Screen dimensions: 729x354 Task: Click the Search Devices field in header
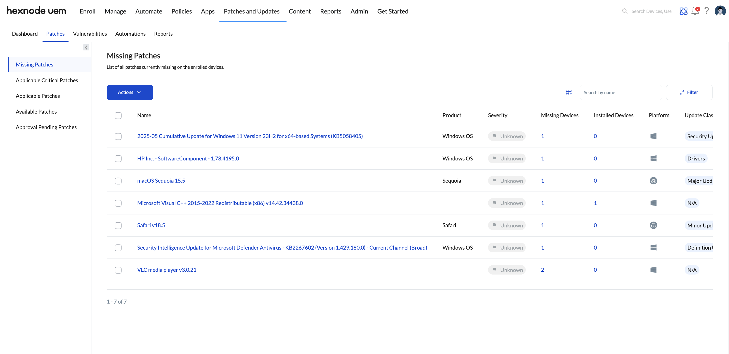[651, 11]
